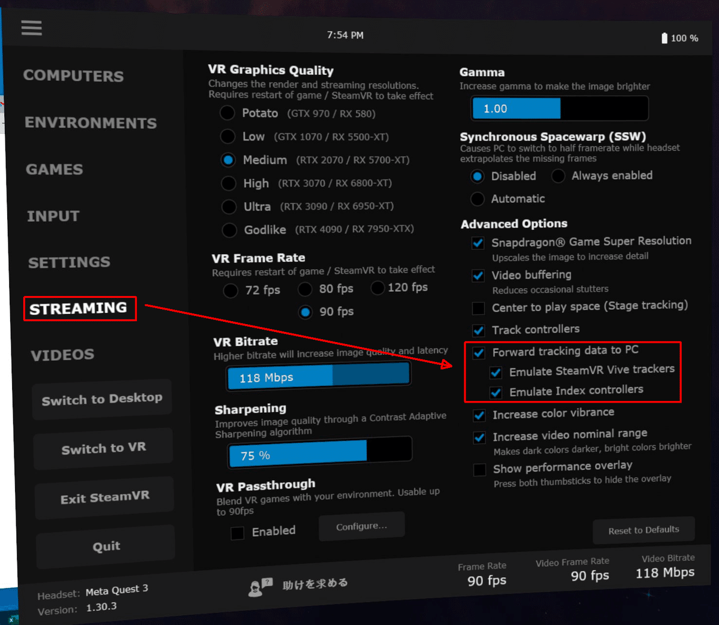This screenshot has height=625, width=719.
Task: Adjust the VR Bitrate slider
Action: point(319,376)
